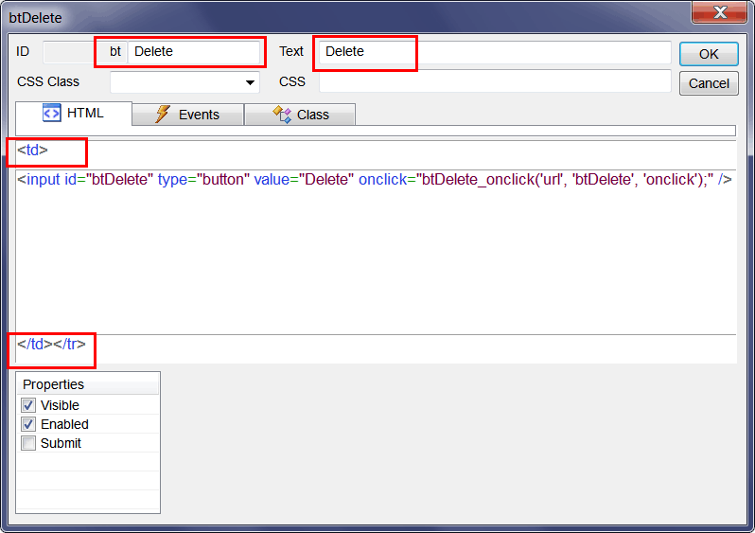755x533 pixels.
Task: Close the btDelete dialog
Action: [x=719, y=12]
